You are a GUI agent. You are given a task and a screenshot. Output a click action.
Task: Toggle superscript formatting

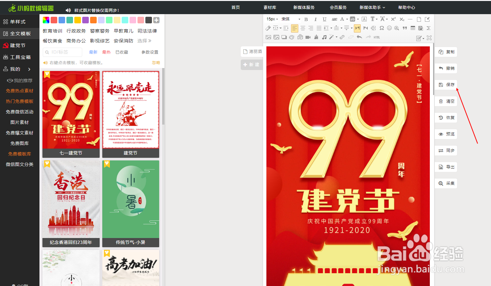pos(393,19)
